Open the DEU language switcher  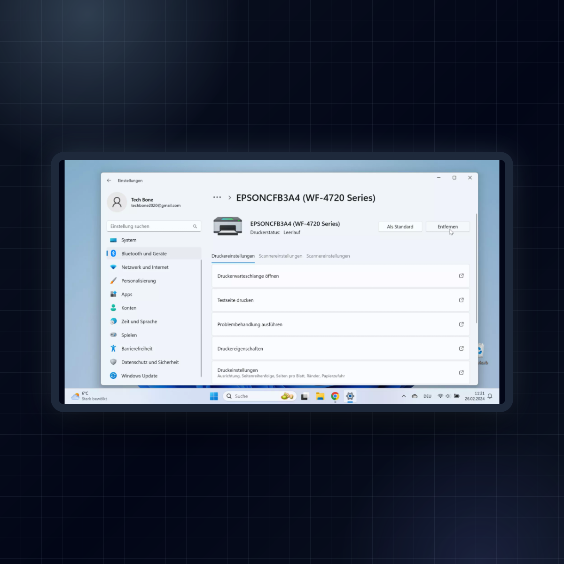427,396
